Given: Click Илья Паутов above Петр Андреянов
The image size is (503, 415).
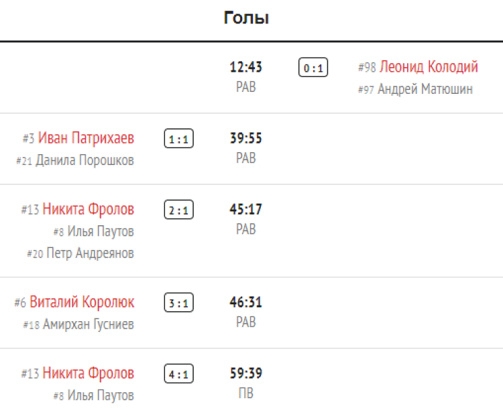Looking at the screenshot, I should (101, 231).
